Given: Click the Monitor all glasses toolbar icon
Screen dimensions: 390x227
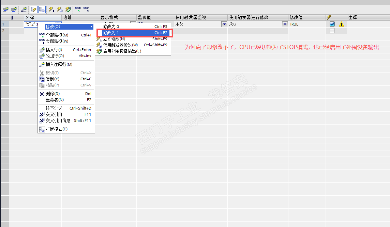Looking at the screenshot, I should pyautogui.click(x=78, y=10).
